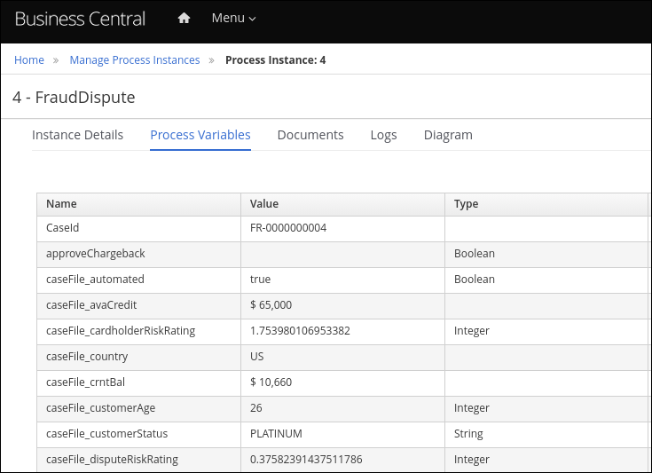Click the Home icon in top bar
Viewport: 652px width, 473px height.
[x=184, y=19]
